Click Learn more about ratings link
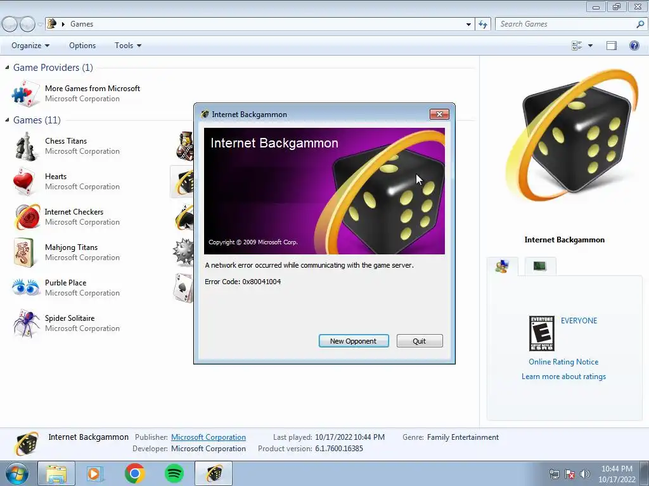The width and height of the screenshot is (649, 486). click(x=563, y=377)
